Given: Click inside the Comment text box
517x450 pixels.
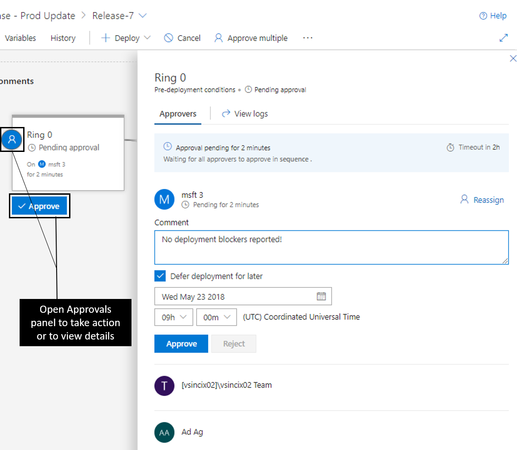Looking at the screenshot, I should click(x=331, y=247).
